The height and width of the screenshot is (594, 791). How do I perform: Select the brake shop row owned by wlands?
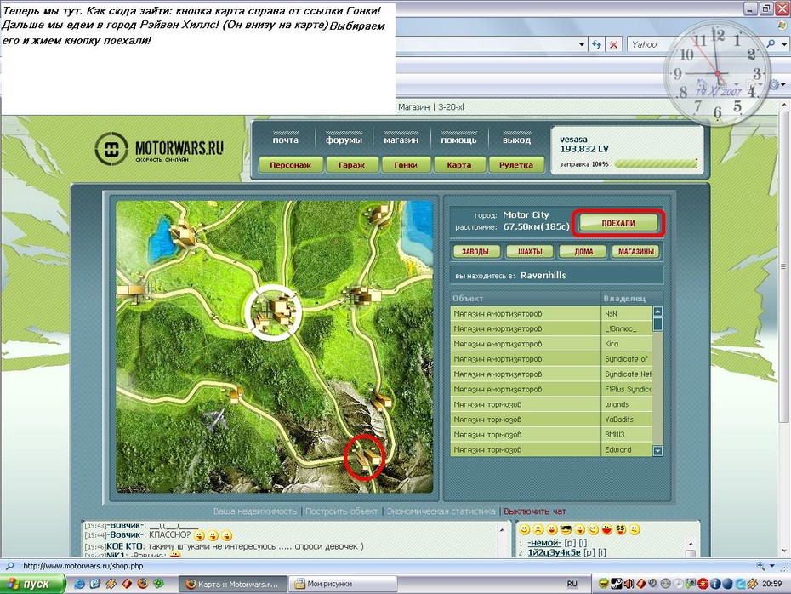click(551, 404)
